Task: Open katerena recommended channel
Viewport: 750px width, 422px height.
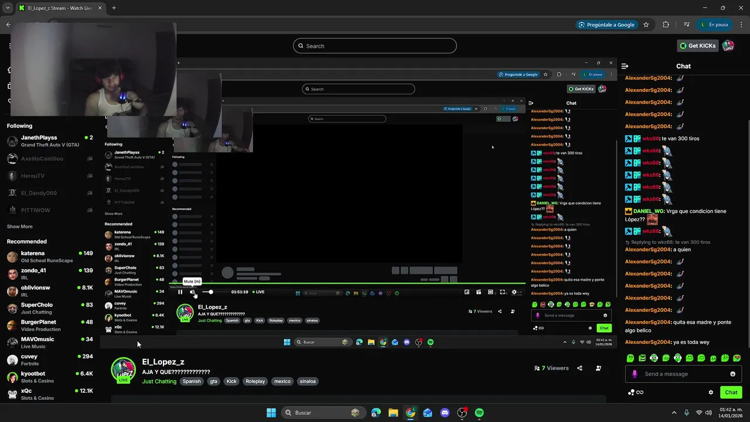Action: pyautogui.click(x=50, y=257)
